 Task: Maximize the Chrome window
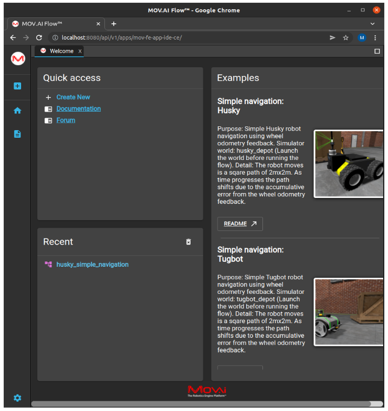click(363, 10)
